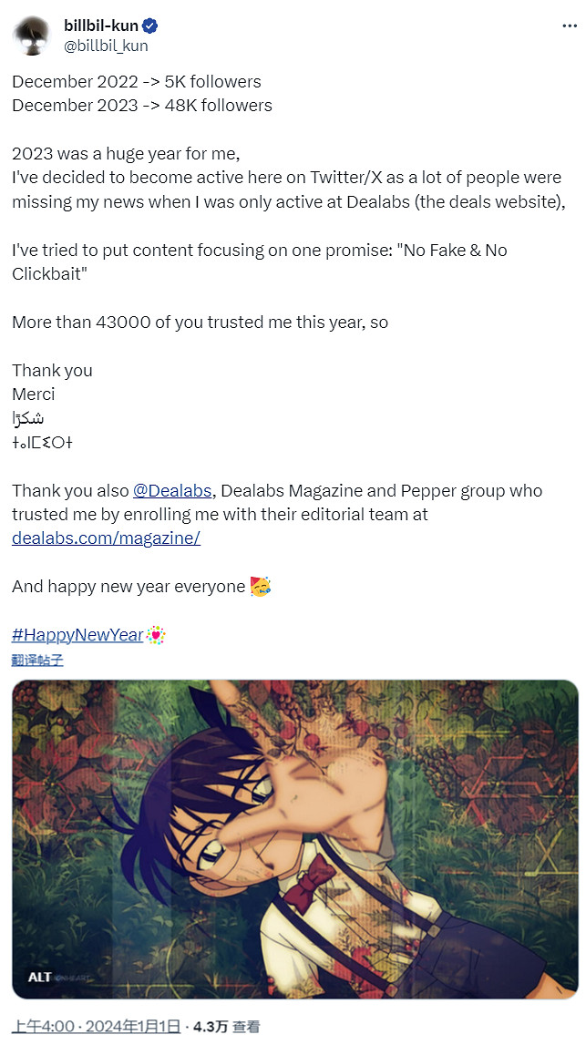The height and width of the screenshot is (1045, 586).
Task: Open the three-dot more options menu
Action: pos(569,26)
